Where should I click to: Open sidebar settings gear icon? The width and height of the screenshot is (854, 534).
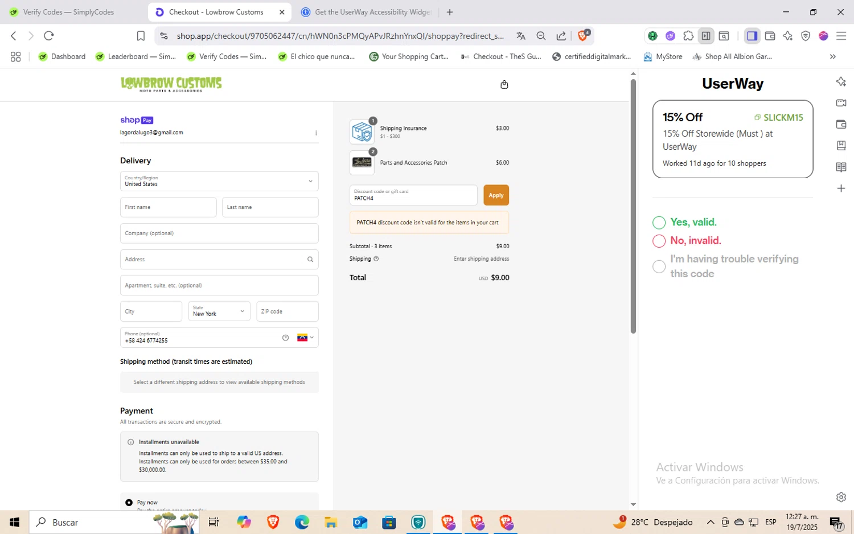pos(841,497)
